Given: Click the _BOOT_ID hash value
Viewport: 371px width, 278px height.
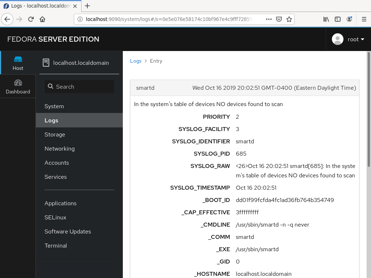Looking at the screenshot, I should click(285, 200).
